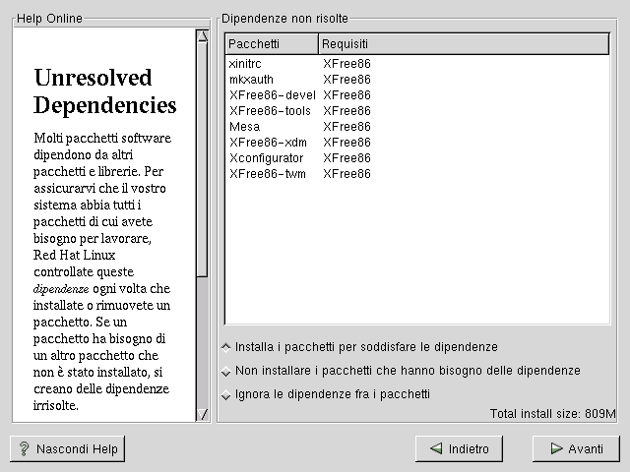
Task: Choose 'Non installare i pacchetti' option
Action: tap(226, 371)
